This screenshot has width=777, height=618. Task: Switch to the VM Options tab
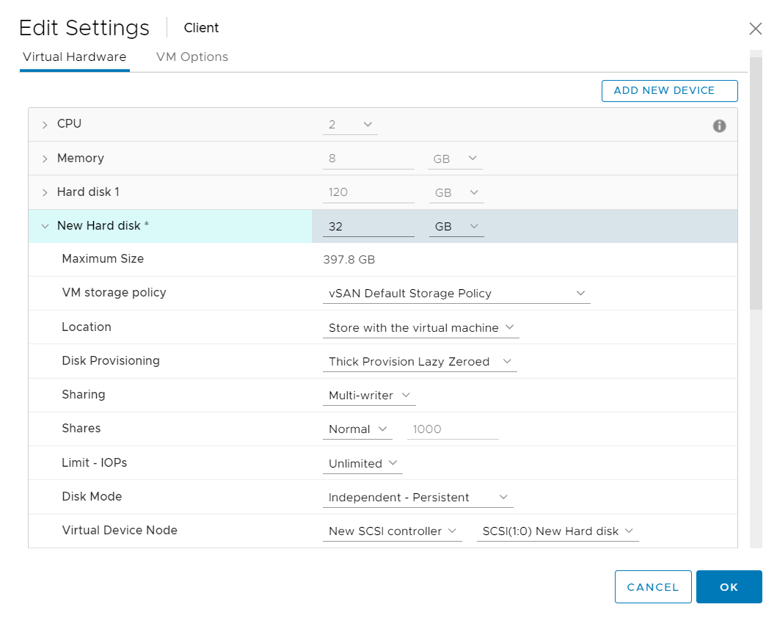tap(191, 57)
